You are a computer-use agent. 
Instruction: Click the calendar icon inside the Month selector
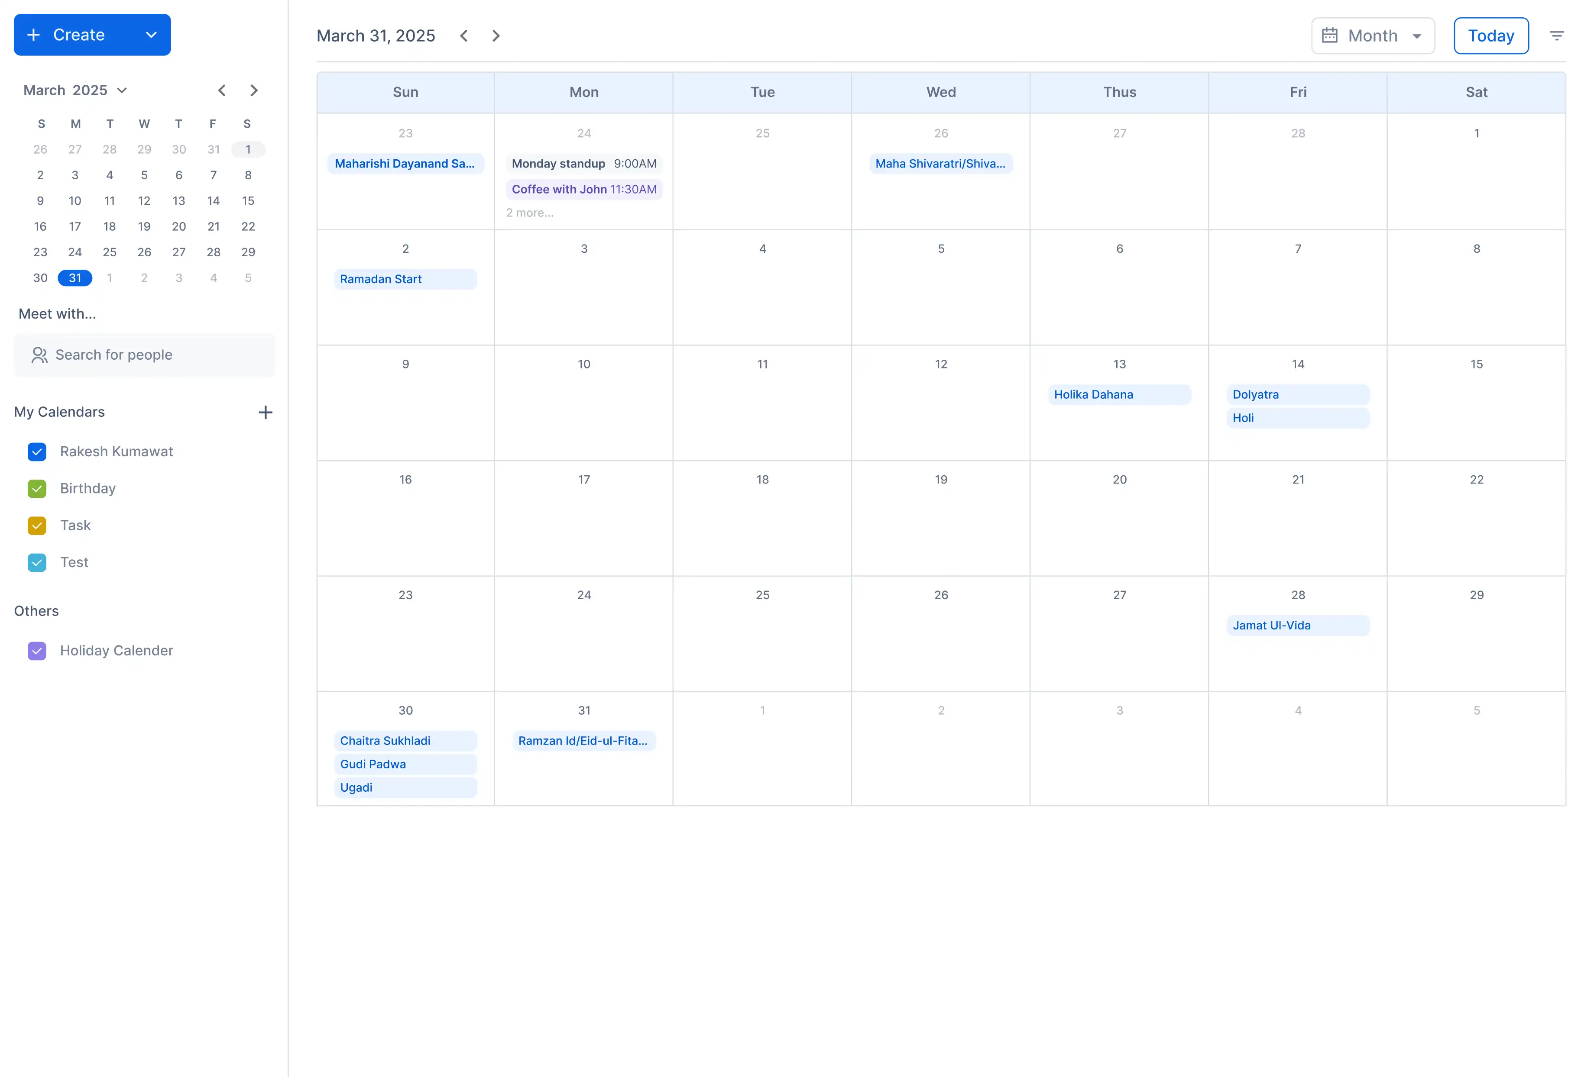[1331, 35]
